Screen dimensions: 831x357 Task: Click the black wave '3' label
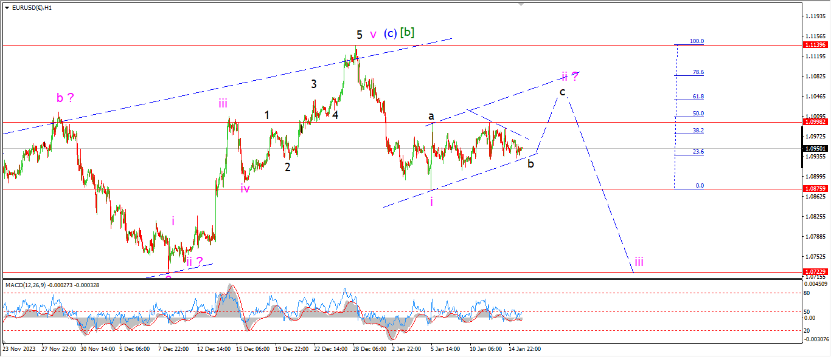(314, 84)
